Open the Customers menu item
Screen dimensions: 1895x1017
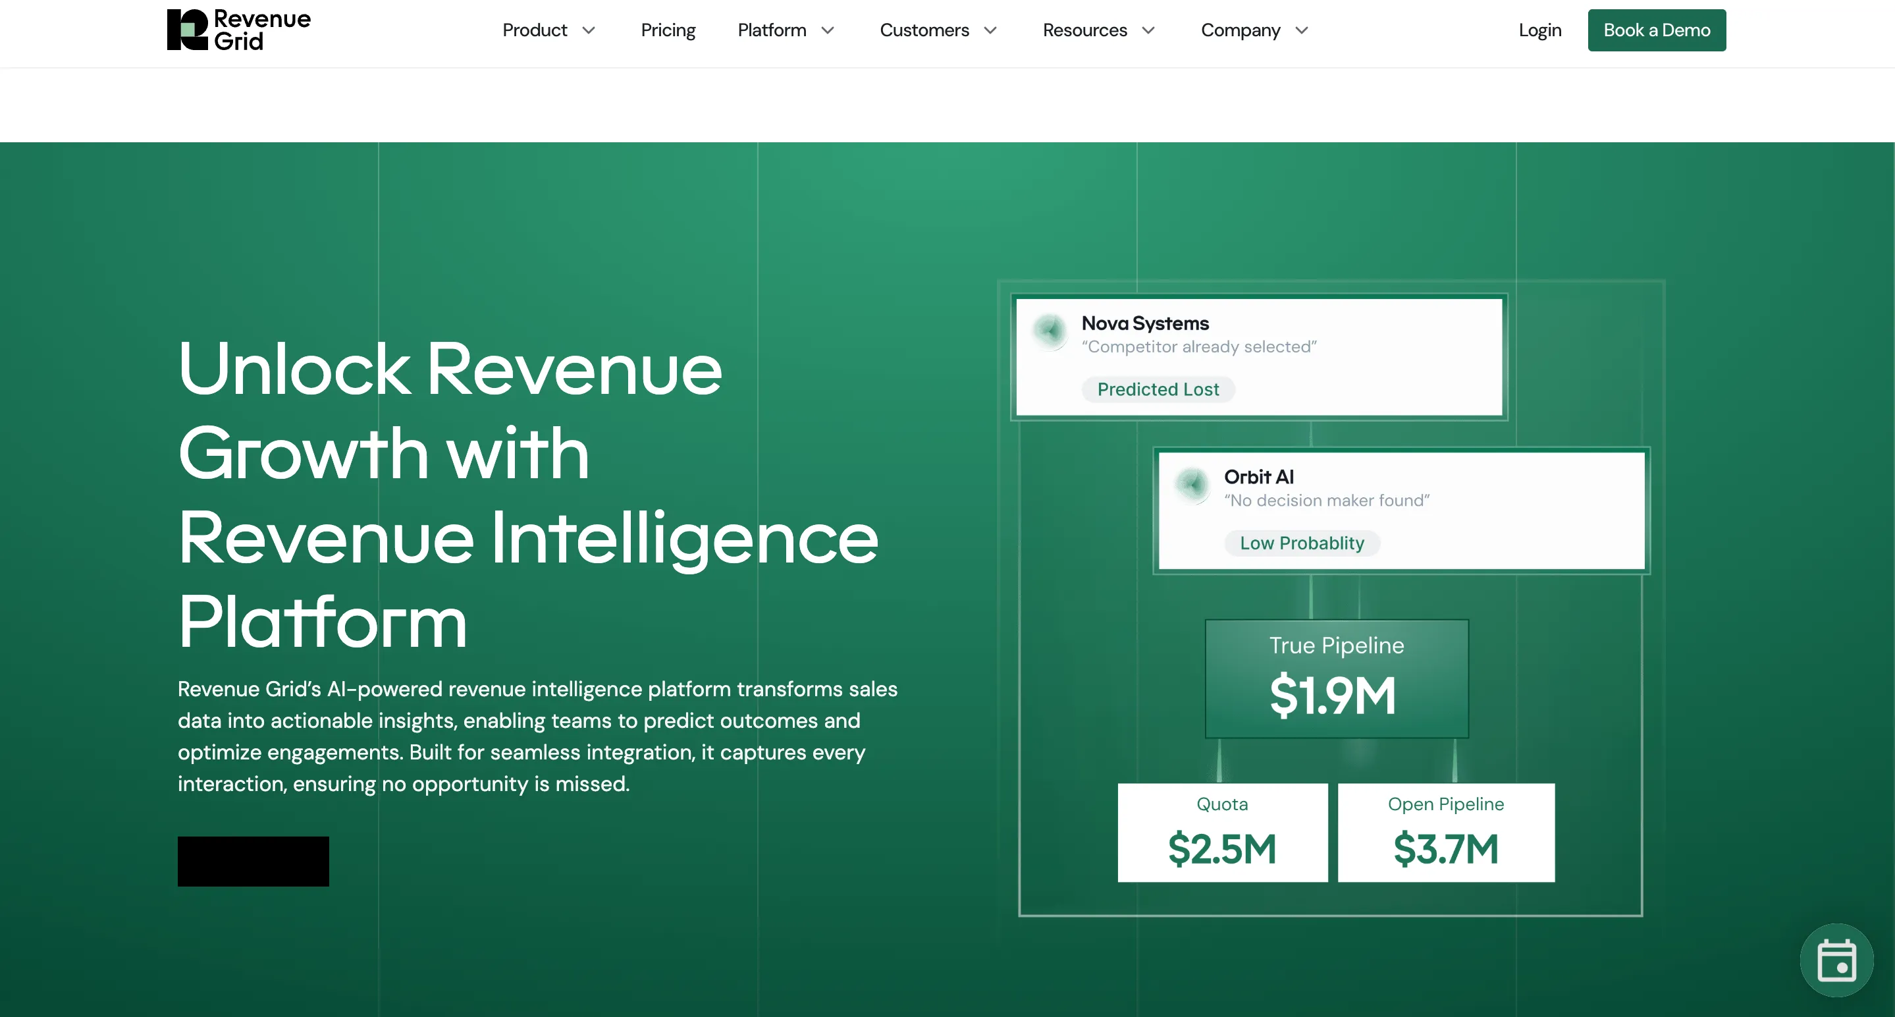click(924, 30)
